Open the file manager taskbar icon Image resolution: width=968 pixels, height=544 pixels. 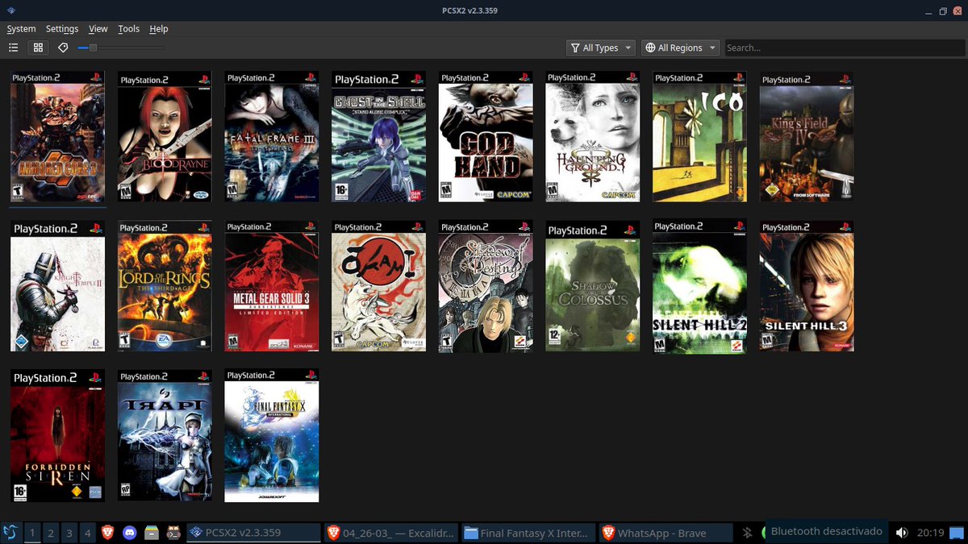point(151,533)
